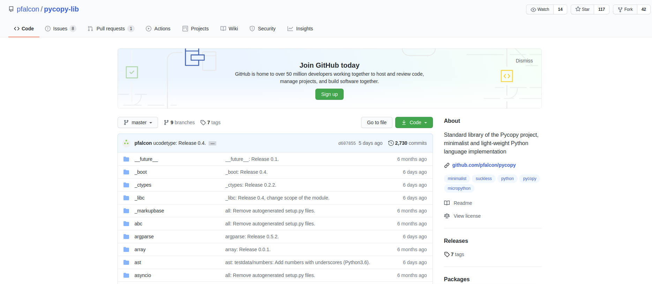
Task: Dismiss the Join GitHub banner
Action: (x=524, y=61)
